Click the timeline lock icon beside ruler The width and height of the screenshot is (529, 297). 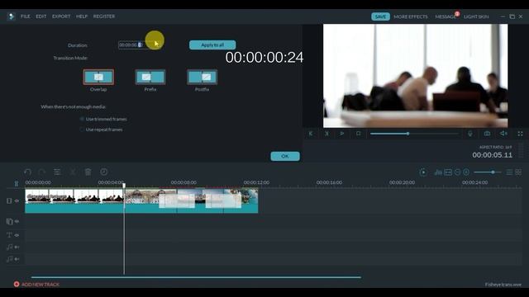[x=17, y=183]
